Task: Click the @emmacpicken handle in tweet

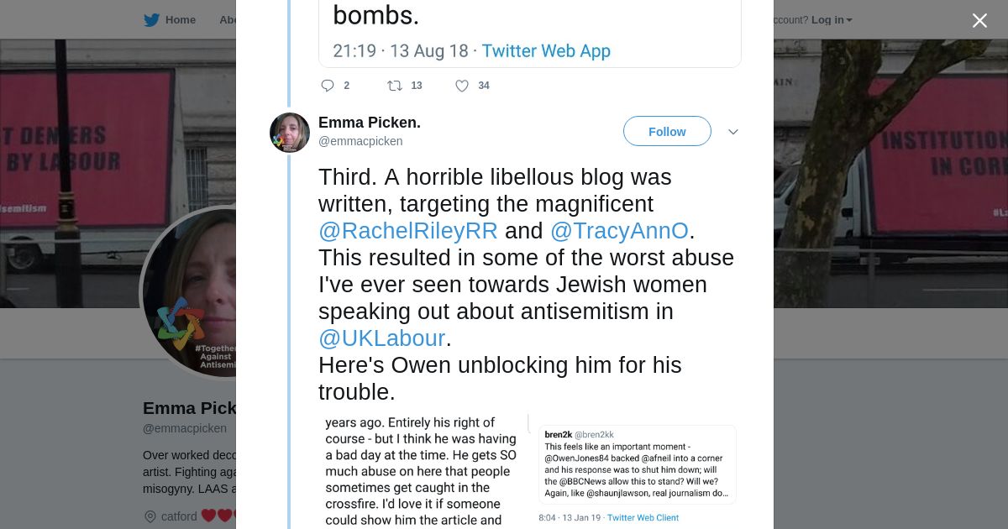Action: (360, 141)
